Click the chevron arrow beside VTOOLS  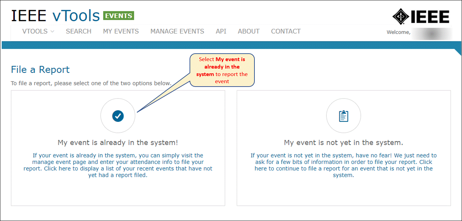click(x=52, y=32)
